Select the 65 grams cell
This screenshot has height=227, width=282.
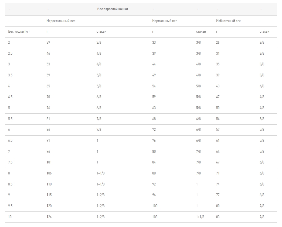(48, 86)
